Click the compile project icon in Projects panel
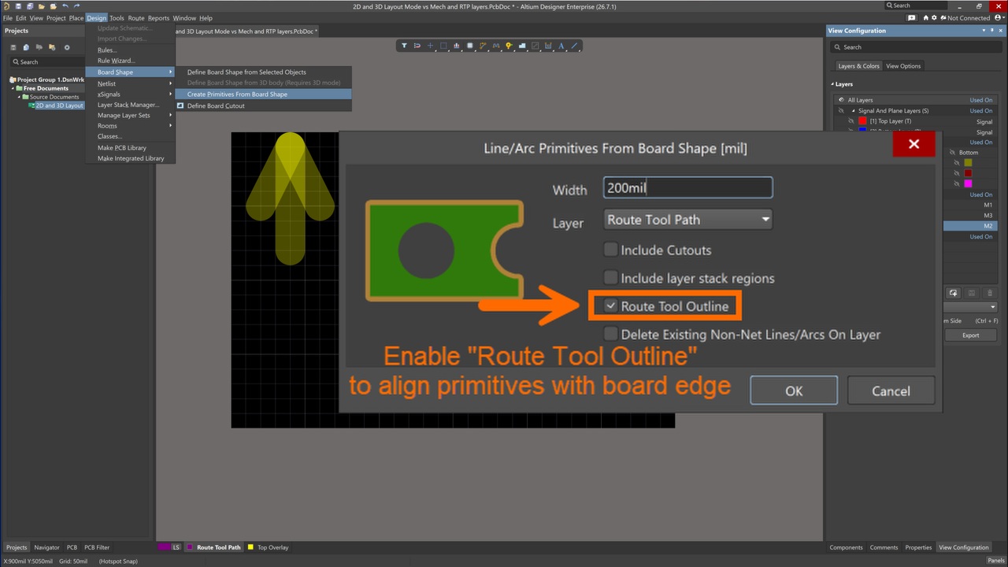1008x567 pixels. tap(26, 47)
